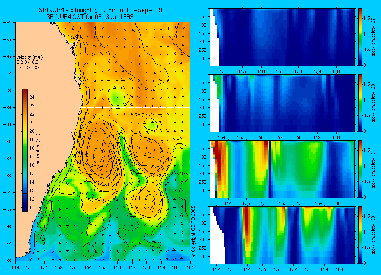Click the speed color bar beside the lat=-27 plot
The height and width of the screenshot is (275, 381).
(x=360, y=37)
